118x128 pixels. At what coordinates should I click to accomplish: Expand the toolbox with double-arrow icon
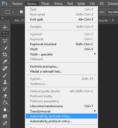2,18
